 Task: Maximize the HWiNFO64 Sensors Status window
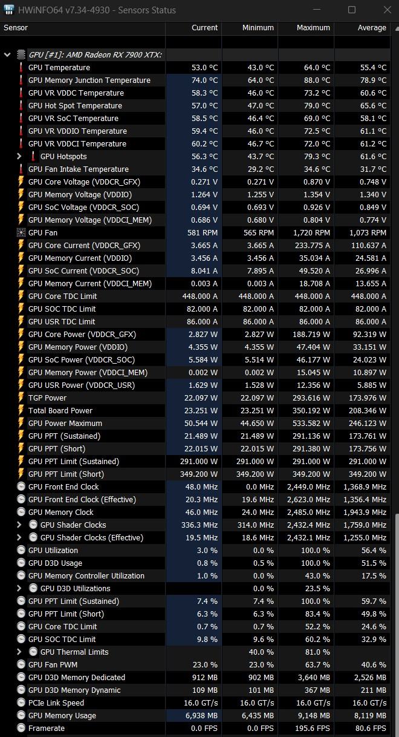pyautogui.click(x=351, y=10)
